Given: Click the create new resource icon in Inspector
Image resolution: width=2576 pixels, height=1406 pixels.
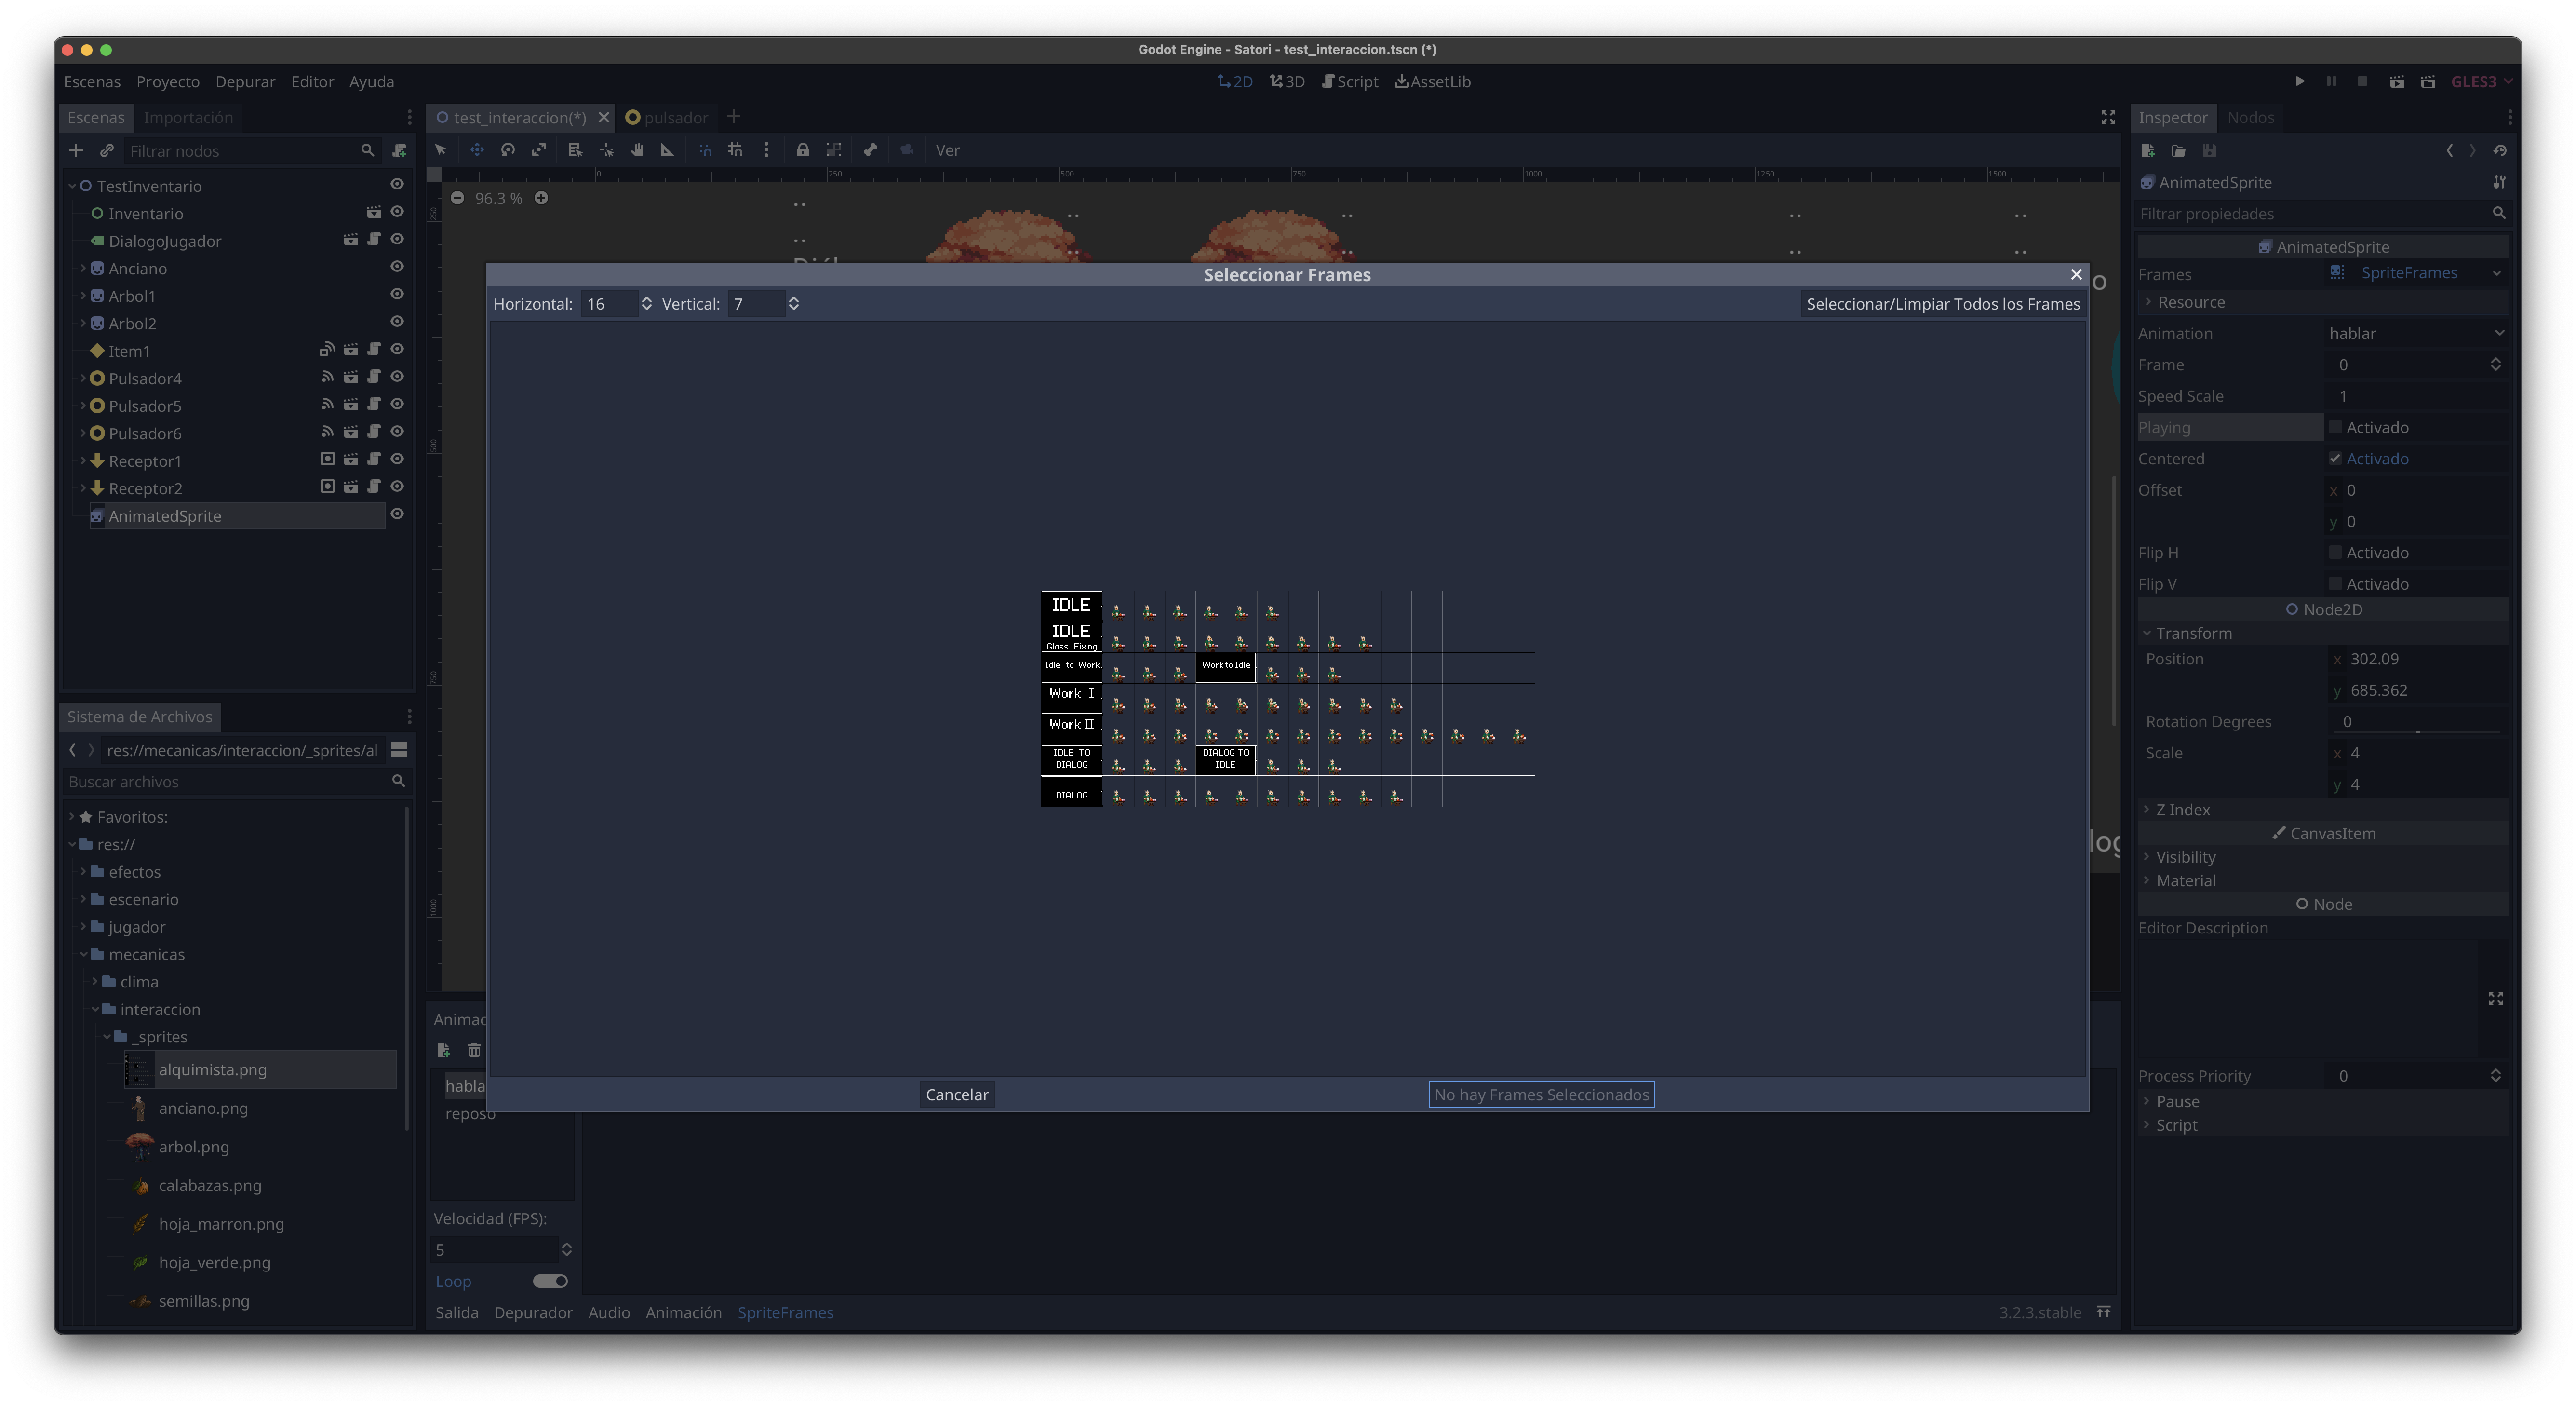Looking at the screenshot, I should pos(2148,151).
